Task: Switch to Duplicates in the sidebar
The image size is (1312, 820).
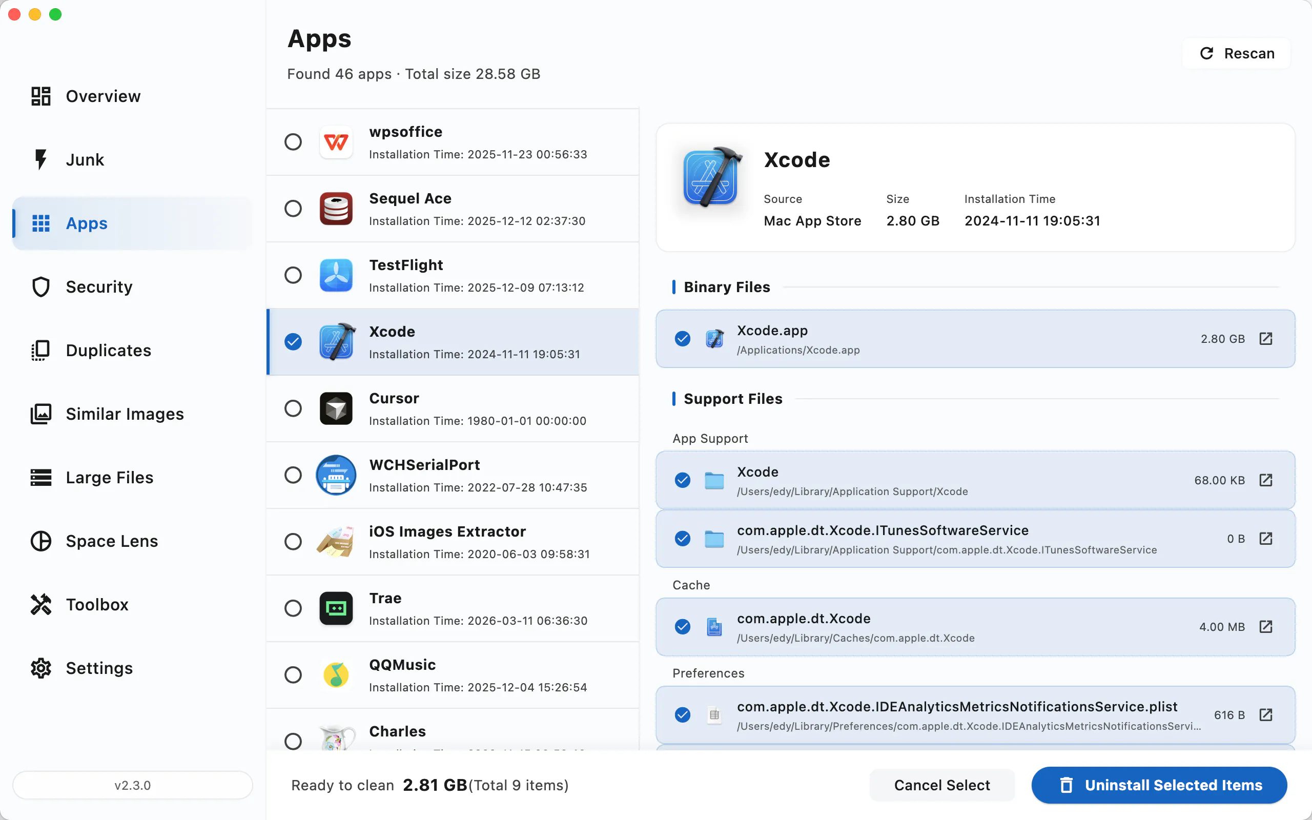Action: (132, 351)
